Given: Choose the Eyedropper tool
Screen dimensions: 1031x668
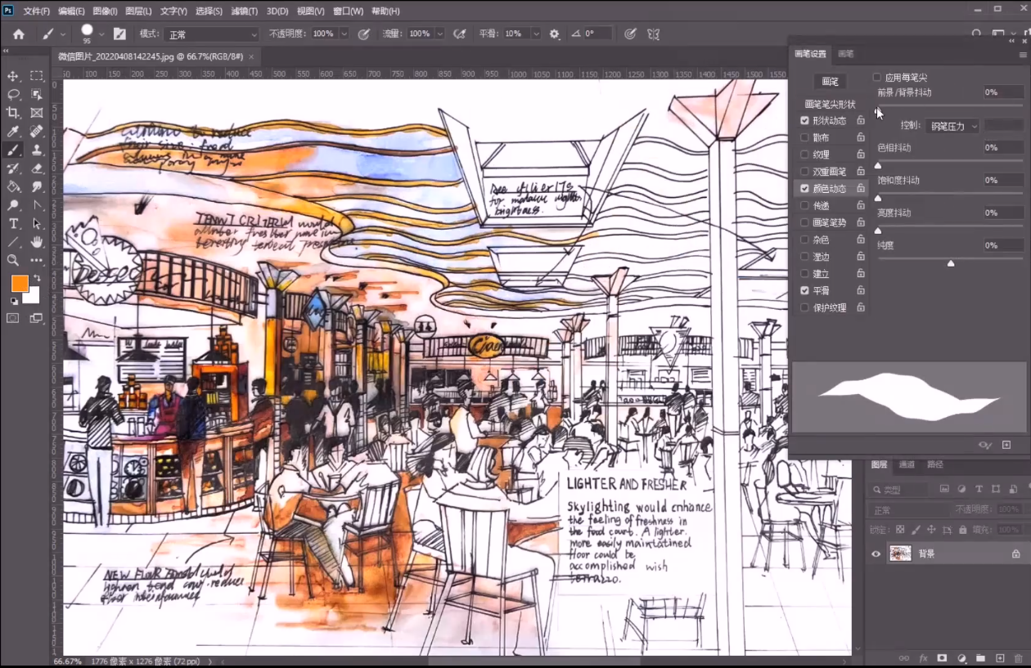Looking at the screenshot, I should 13,132.
